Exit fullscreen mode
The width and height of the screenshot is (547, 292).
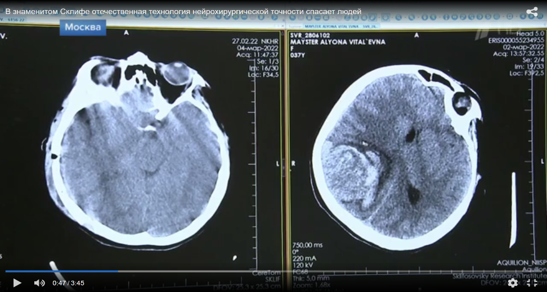[532, 282]
